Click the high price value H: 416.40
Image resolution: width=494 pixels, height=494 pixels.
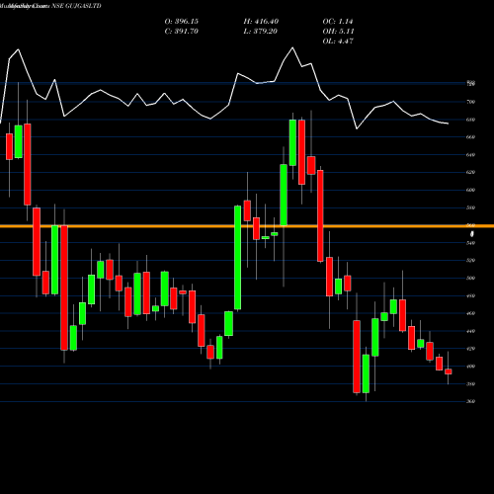(261, 22)
